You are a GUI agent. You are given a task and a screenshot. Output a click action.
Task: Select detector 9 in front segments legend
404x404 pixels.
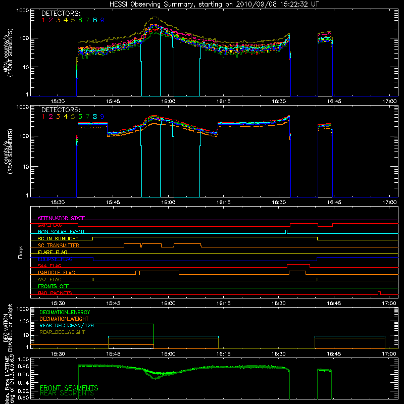click(103, 20)
